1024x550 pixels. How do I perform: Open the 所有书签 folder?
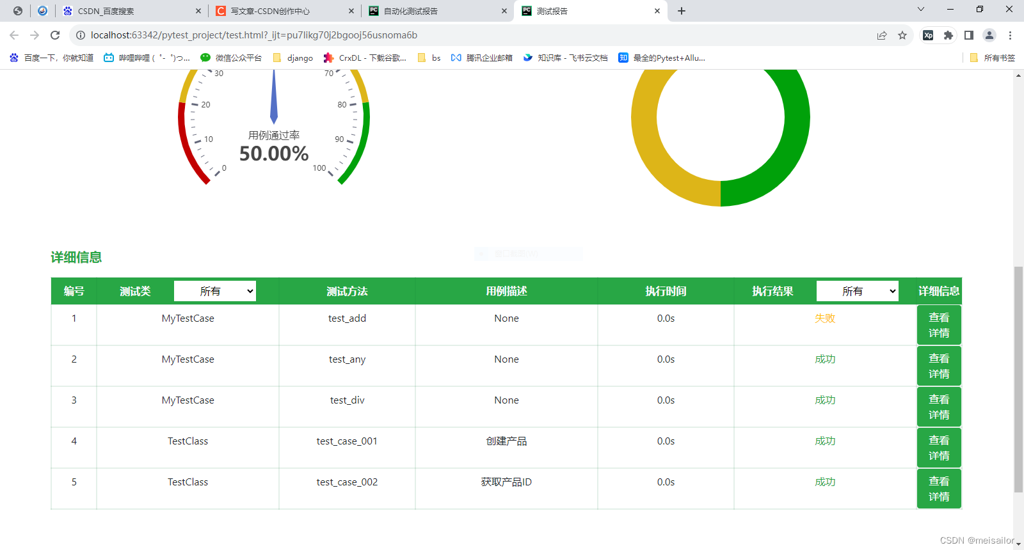[992, 58]
